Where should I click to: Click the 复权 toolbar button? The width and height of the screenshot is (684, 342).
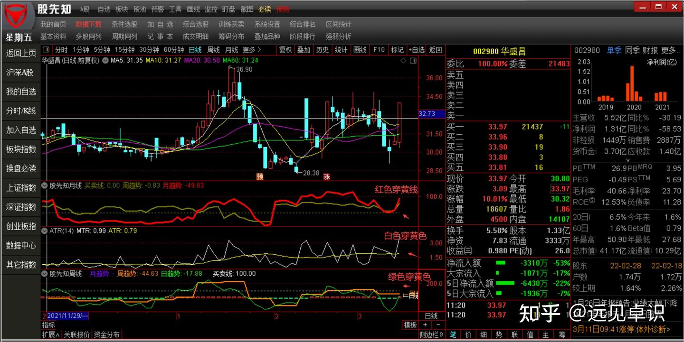tap(285, 49)
